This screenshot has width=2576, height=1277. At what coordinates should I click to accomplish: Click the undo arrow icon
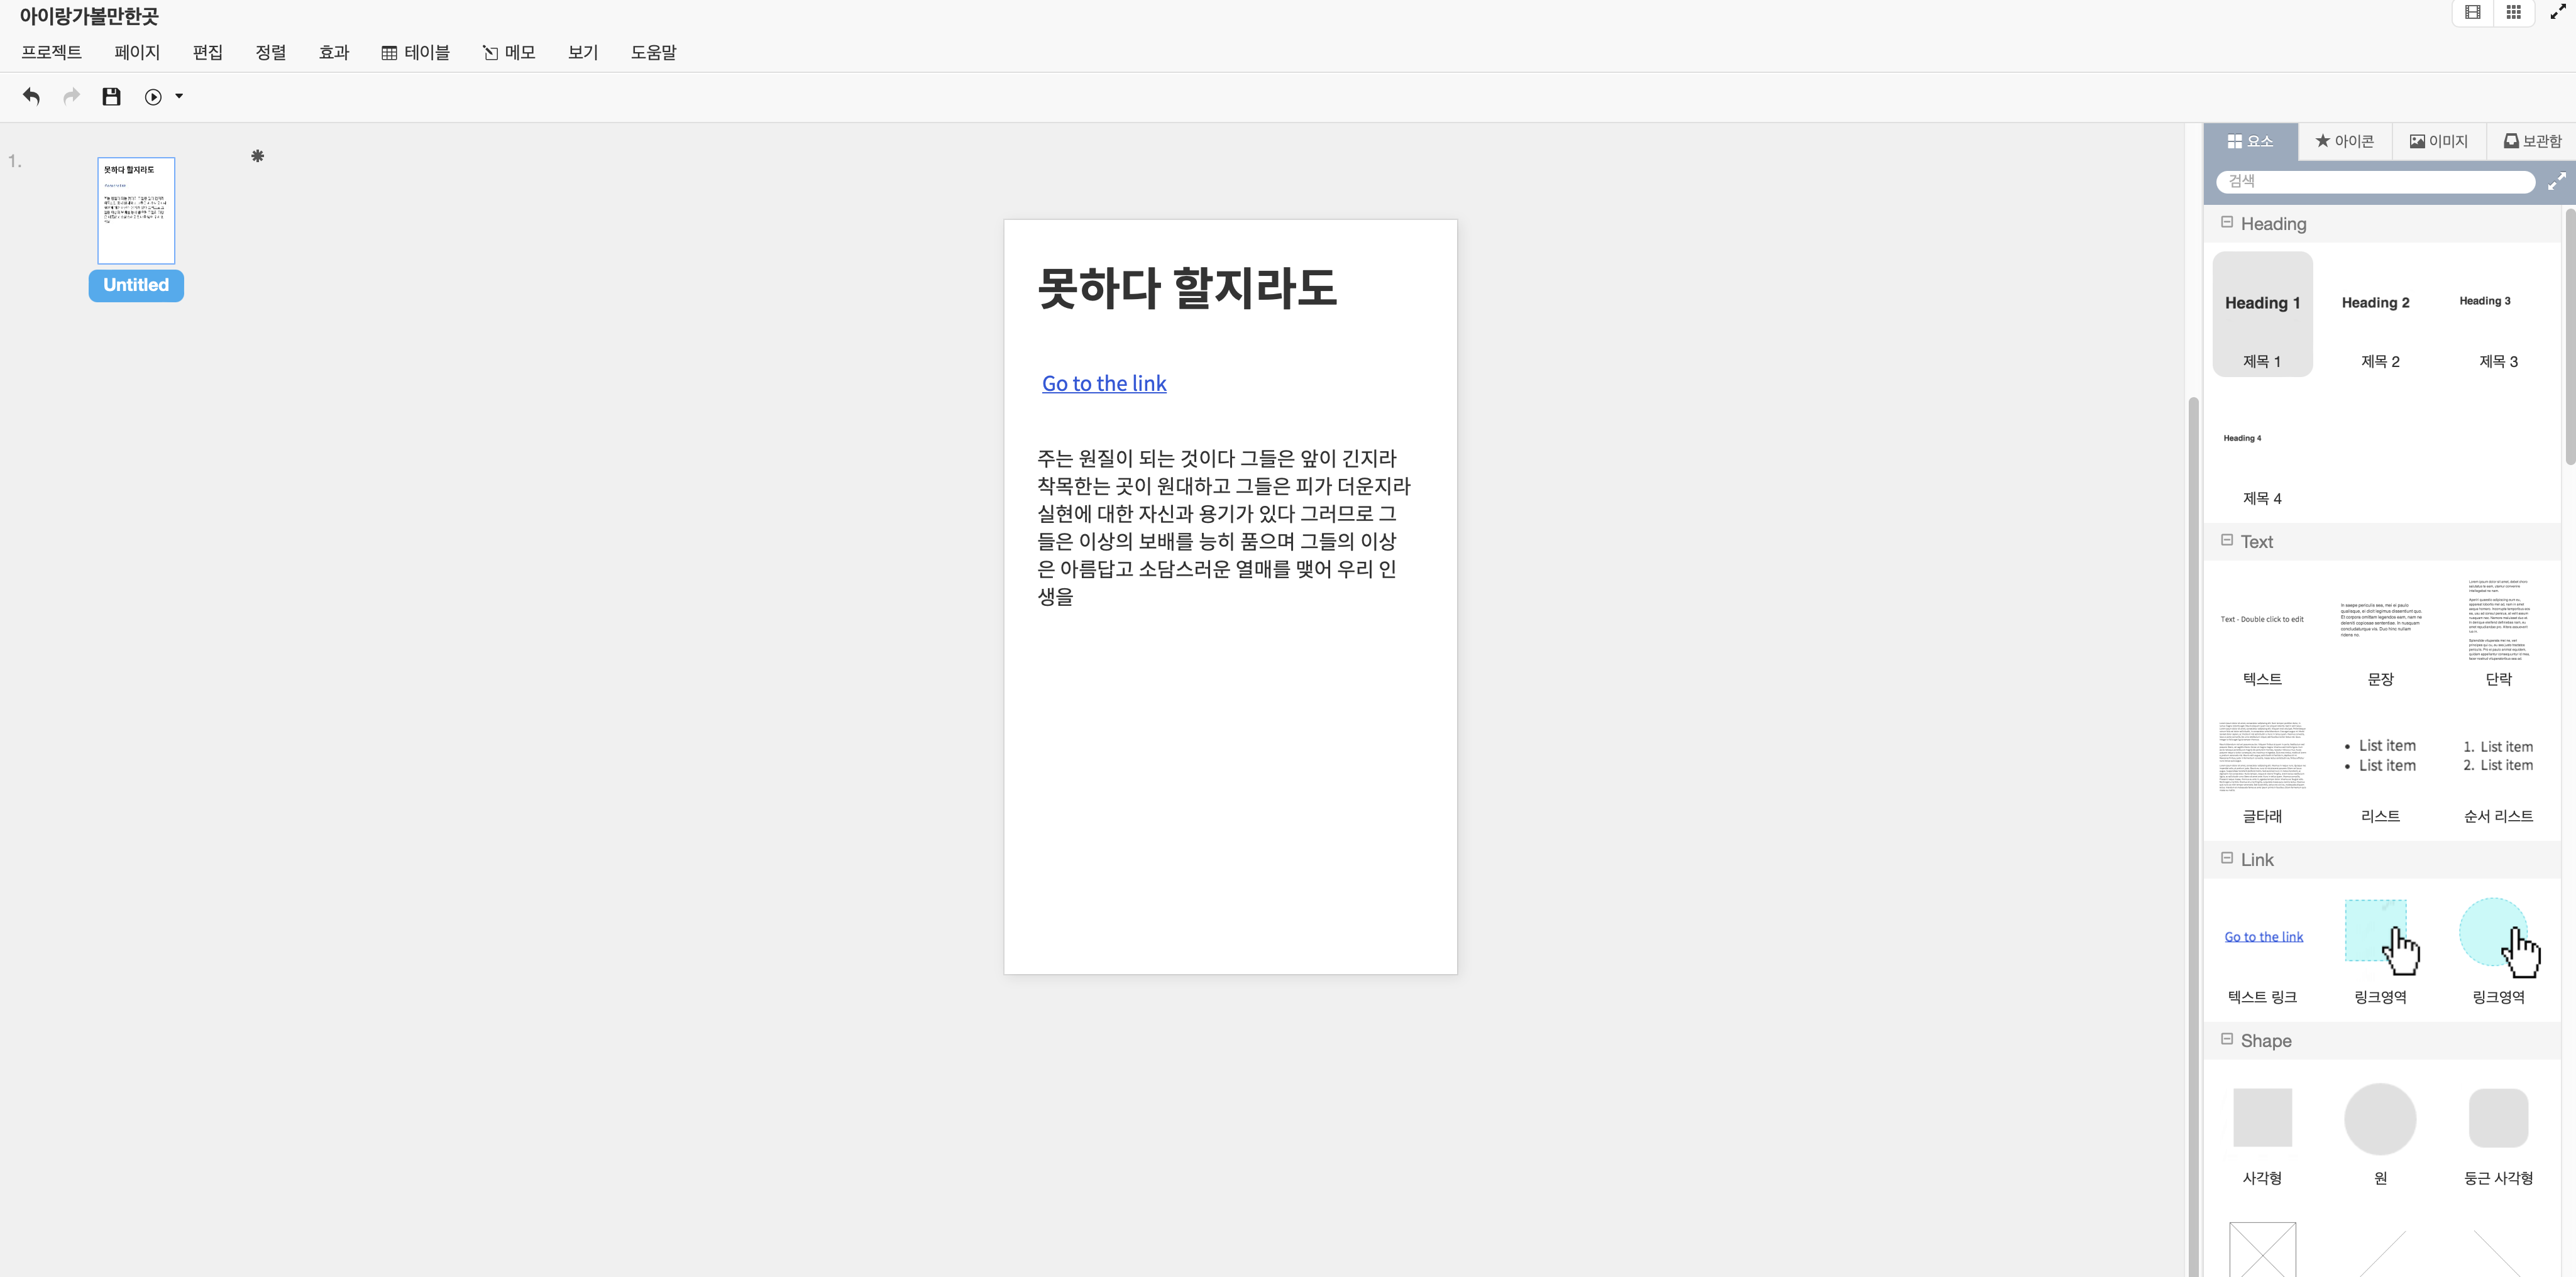(x=31, y=97)
